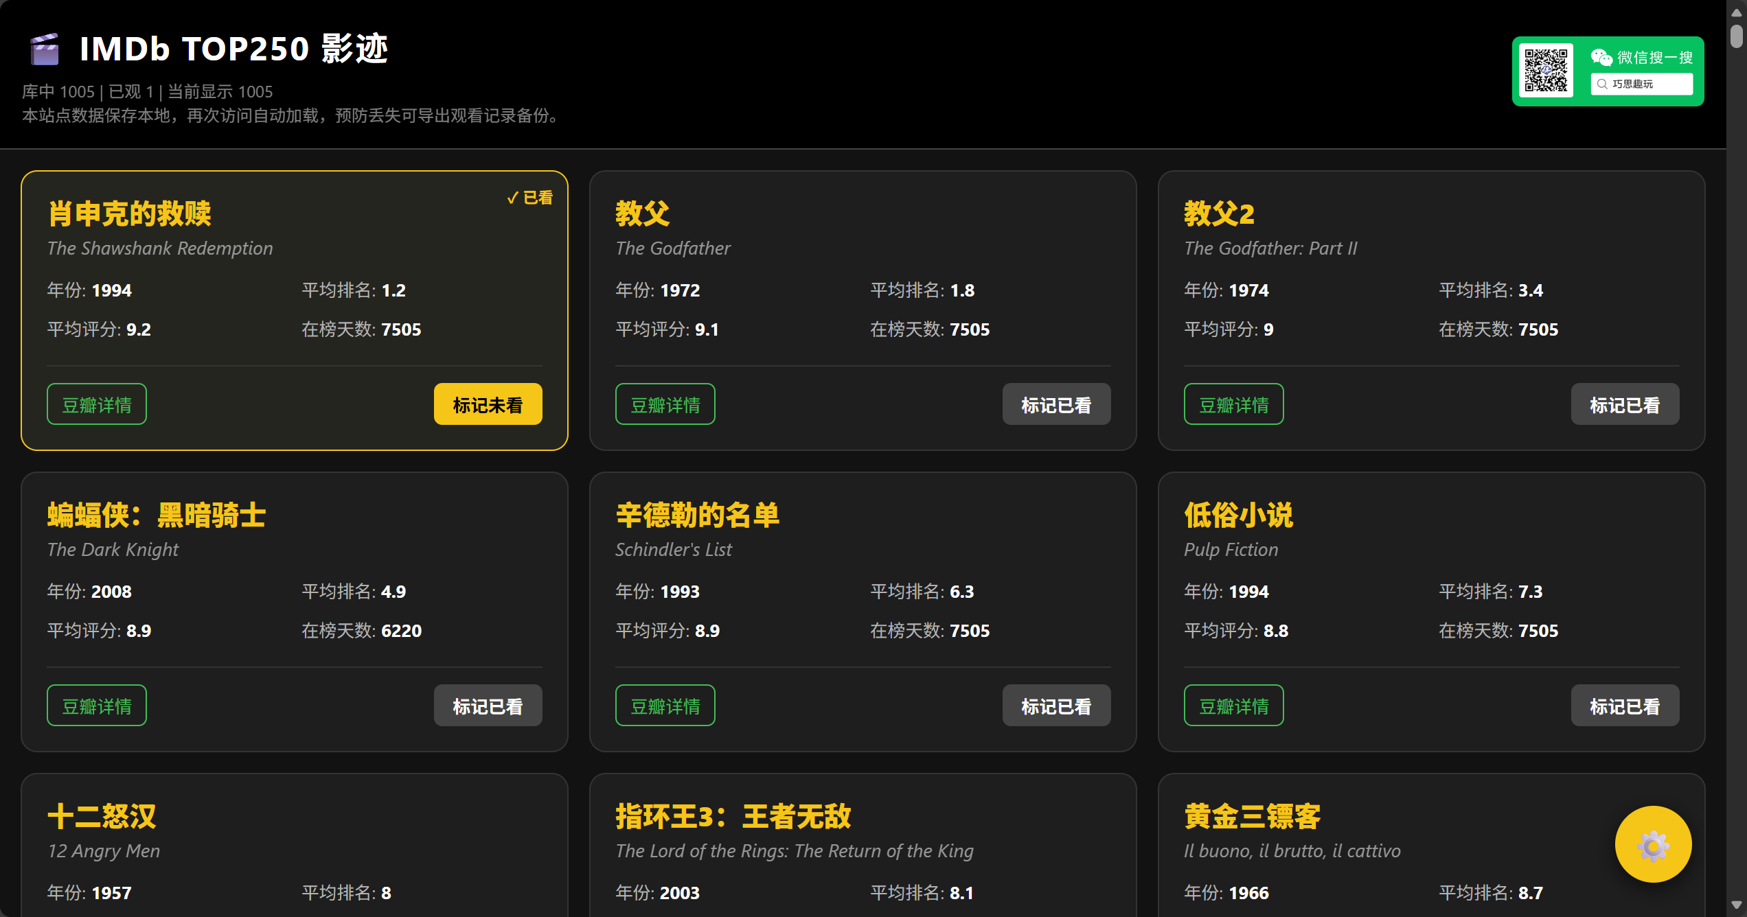This screenshot has height=917, width=1747.
Task: Click the ✓ 已看 badge on Shawshank card
Action: click(529, 198)
